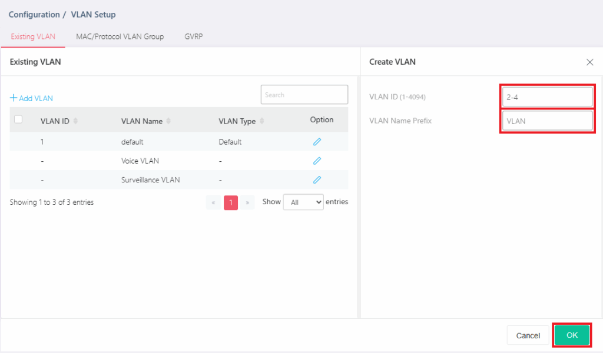Close the Create VLAN panel
This screenshot has width=603, height=353.
[x=589, y=62]
